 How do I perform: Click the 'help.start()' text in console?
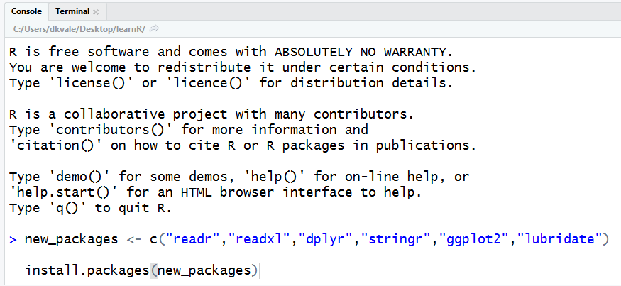64,192
